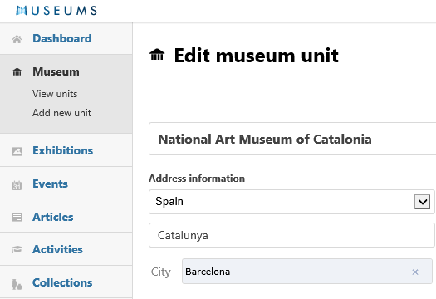Click the Collections vase icon
Viewport: 436px width, 299px height.
click(x=17, y=285)
